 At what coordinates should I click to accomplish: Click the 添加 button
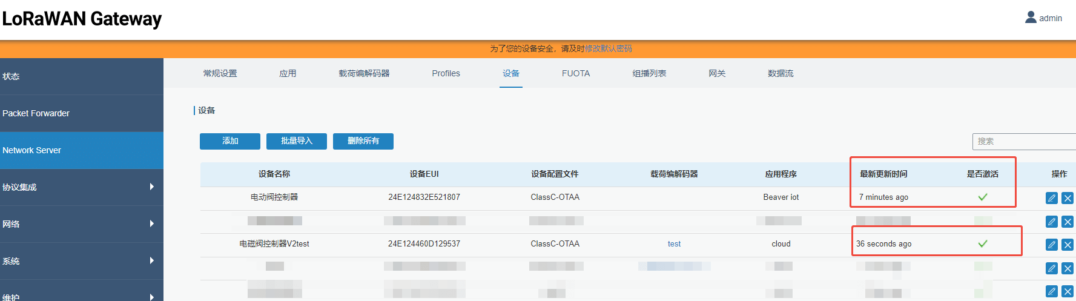click(x=230, y=141)
